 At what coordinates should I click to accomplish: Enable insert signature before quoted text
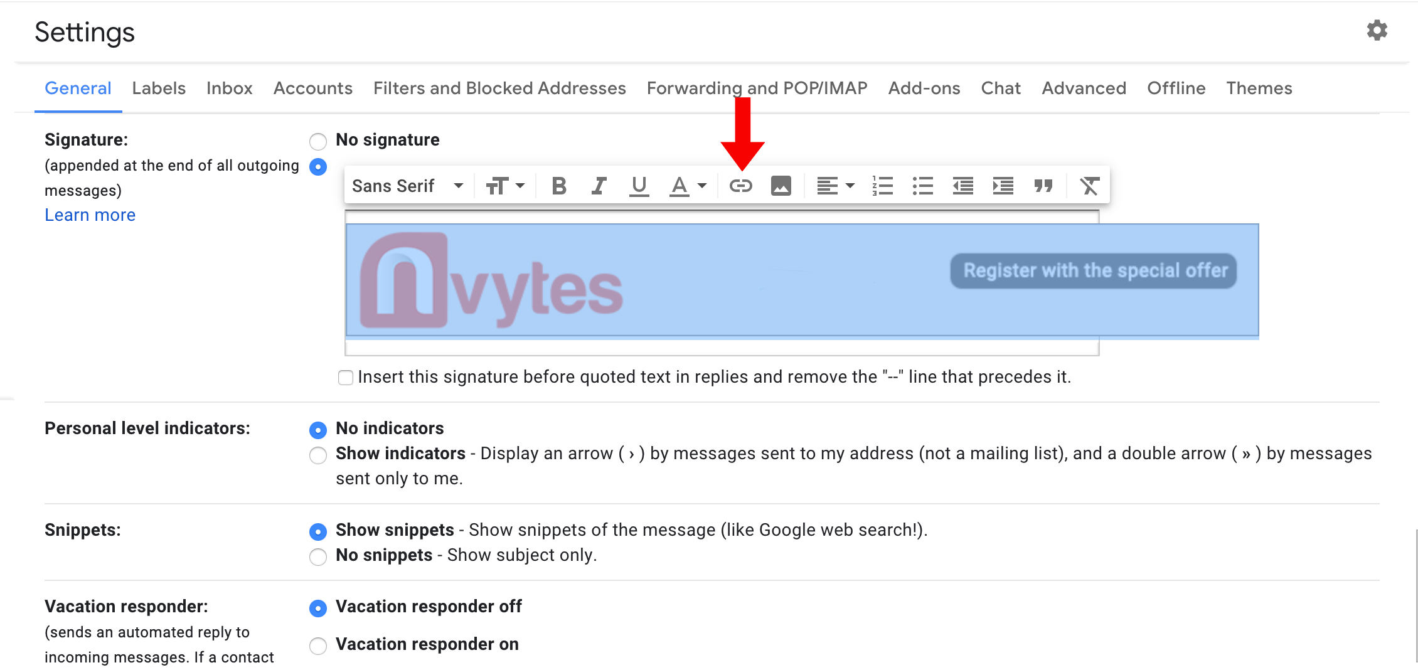coord(345,378)
